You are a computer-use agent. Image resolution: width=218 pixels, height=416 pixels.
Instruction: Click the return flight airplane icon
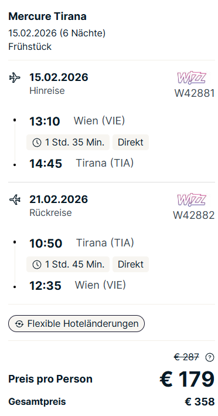point(15,199)
